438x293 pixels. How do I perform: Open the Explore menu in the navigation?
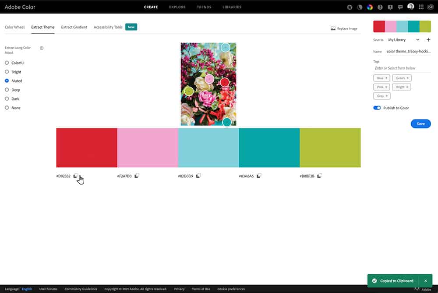point(177,7)
